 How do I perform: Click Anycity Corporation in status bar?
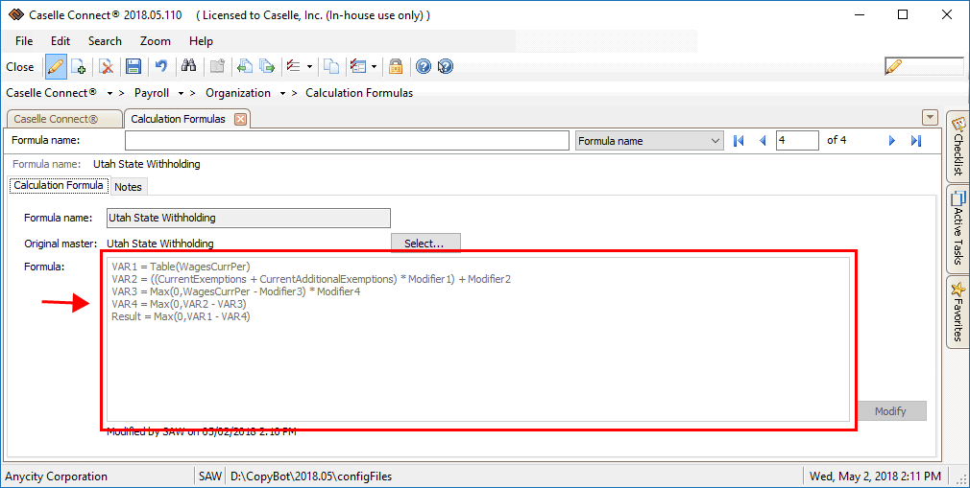pyautogui.click(x=57, y=476)
